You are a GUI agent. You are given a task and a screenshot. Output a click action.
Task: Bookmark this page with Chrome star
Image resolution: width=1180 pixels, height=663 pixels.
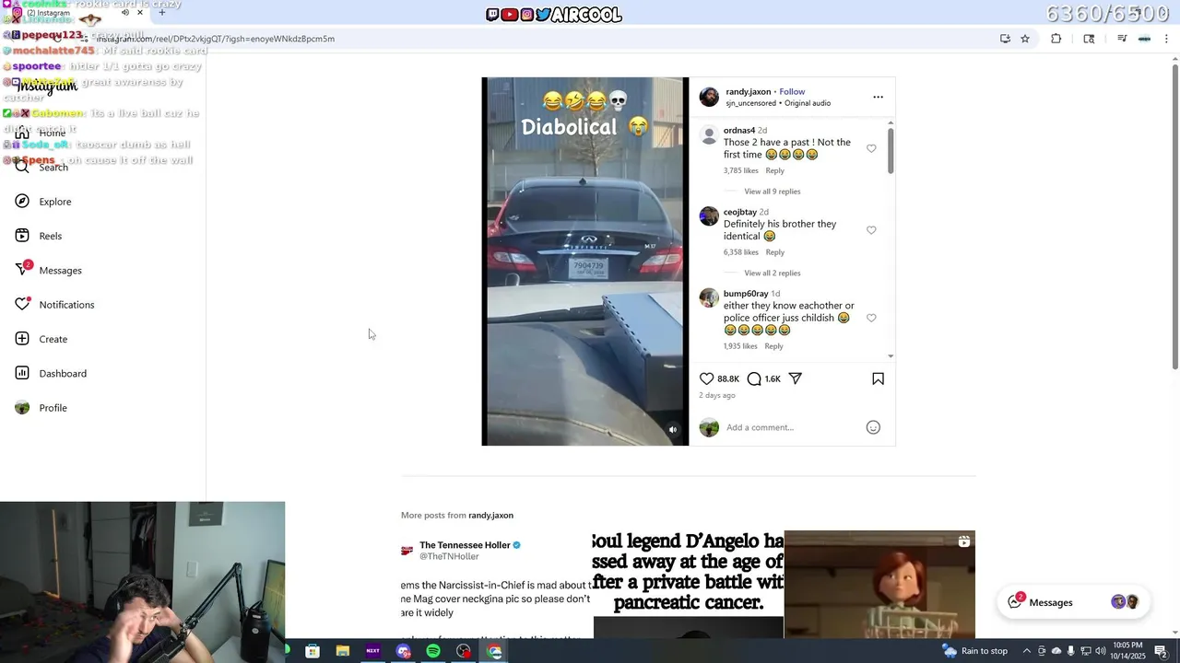(1025, 39)
